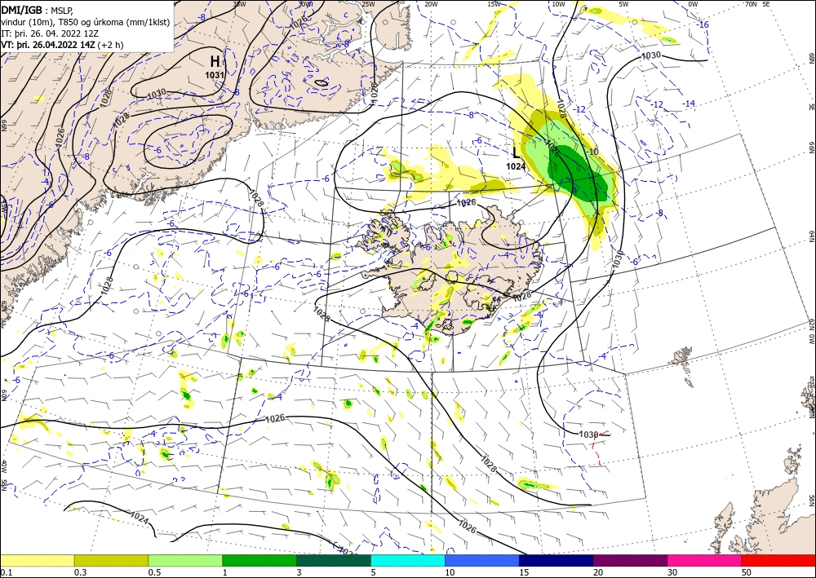Pick the cyan 5–10 legend swatch
The width and height of the screenshot is (816, 578).
click(x=408, y=560)
